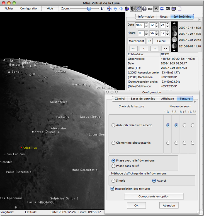This screenshot has width=204, height=216.
Task: Open the Fichier menu
Action: pyautogui.click(x=9, y=8)
